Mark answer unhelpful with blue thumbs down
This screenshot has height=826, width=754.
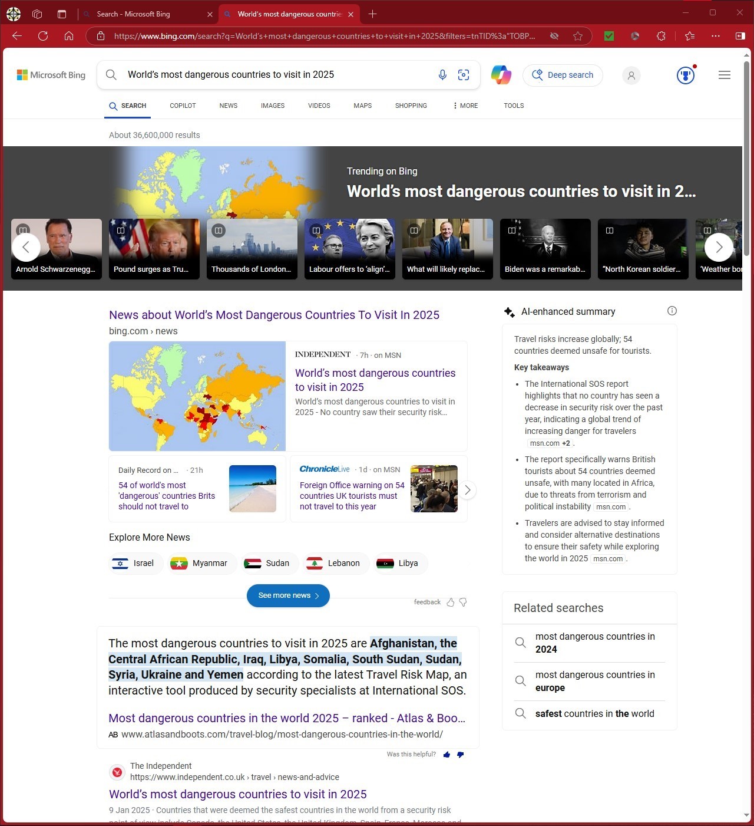point(460,755)
